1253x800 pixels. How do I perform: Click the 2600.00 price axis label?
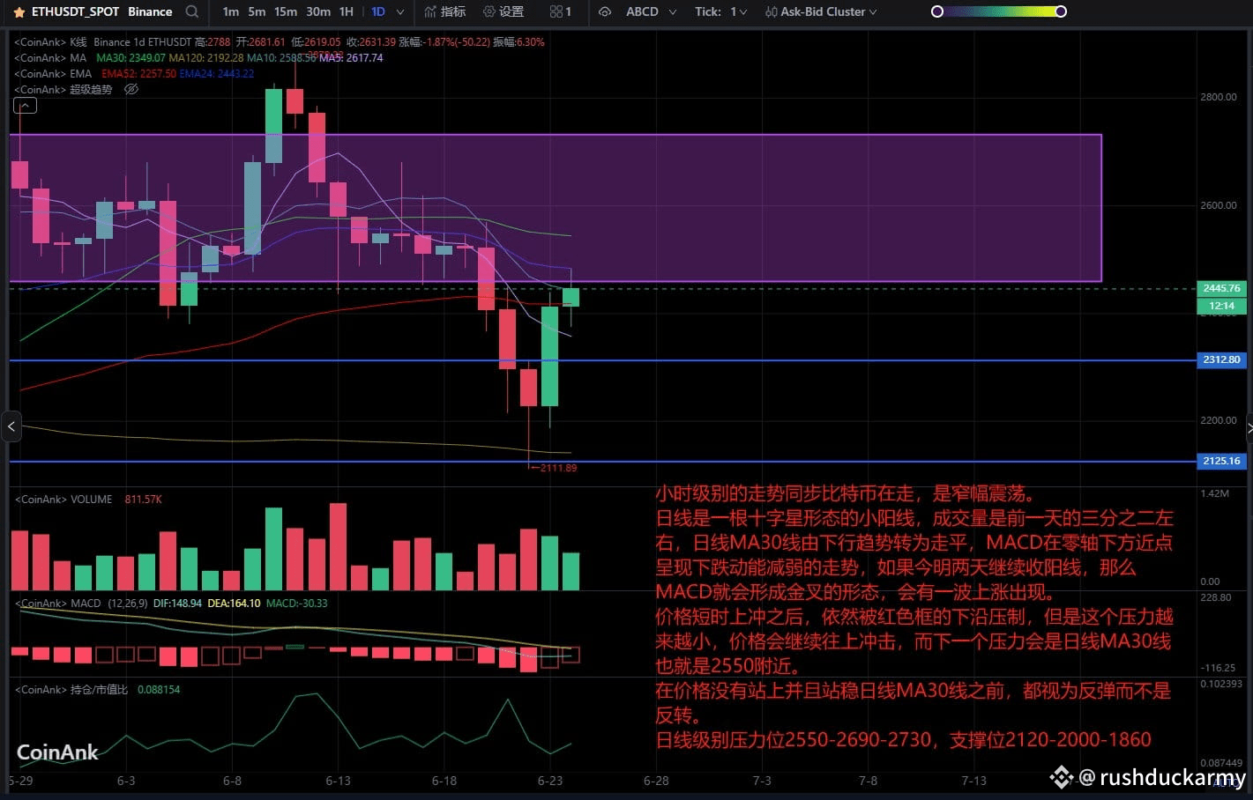pos(1219,205)
